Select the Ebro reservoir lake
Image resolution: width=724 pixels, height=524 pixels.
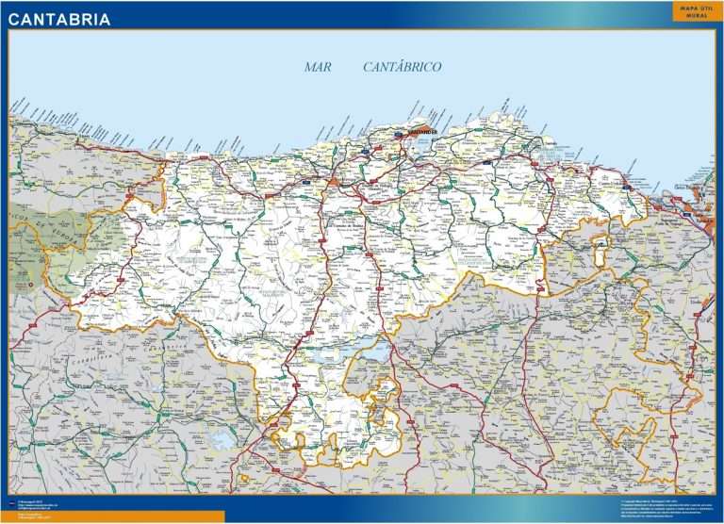(x=353, y=352)
